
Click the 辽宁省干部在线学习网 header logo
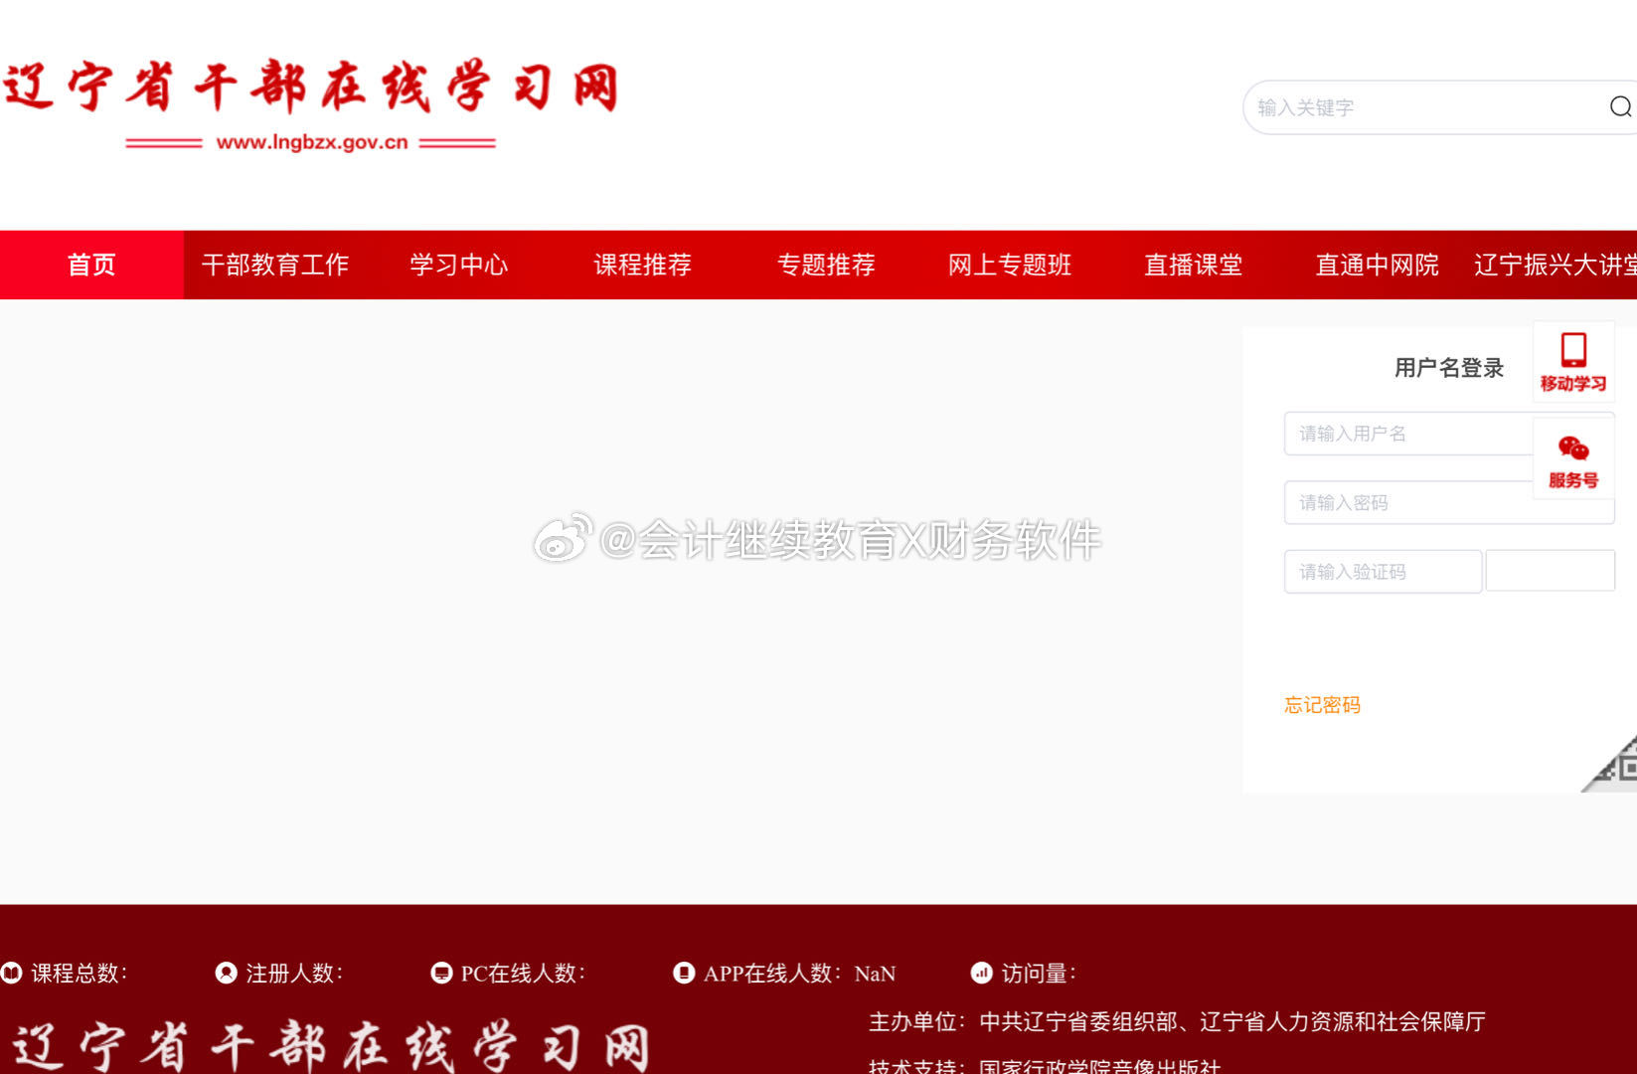[x=311, y=103]
